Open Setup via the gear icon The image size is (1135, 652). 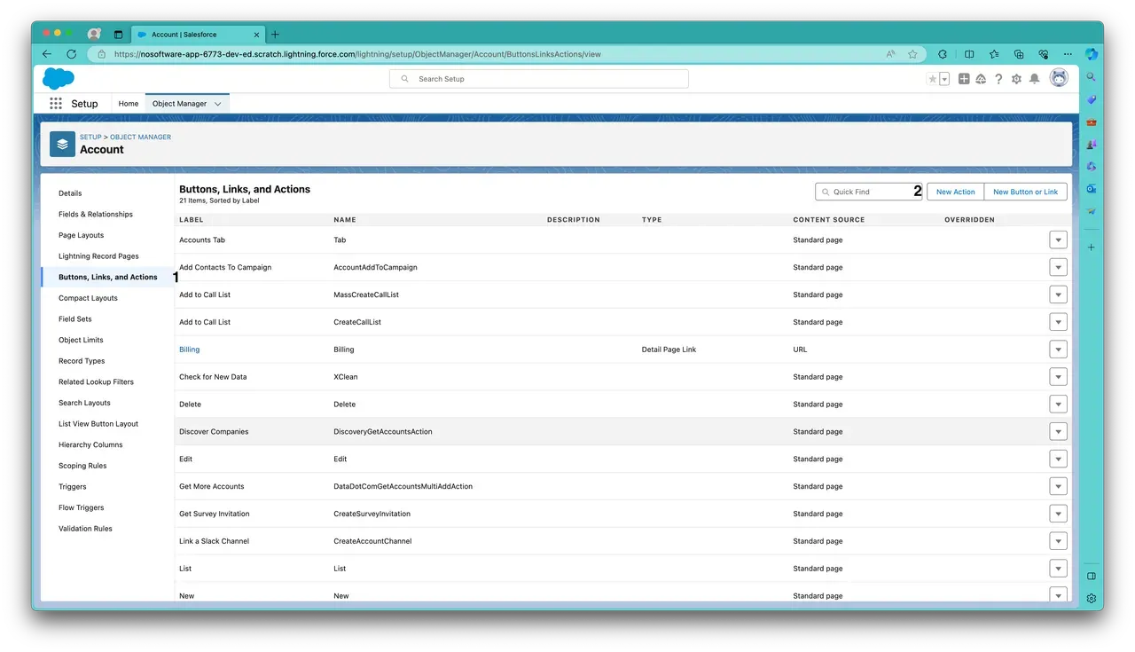click(1016, 78)
